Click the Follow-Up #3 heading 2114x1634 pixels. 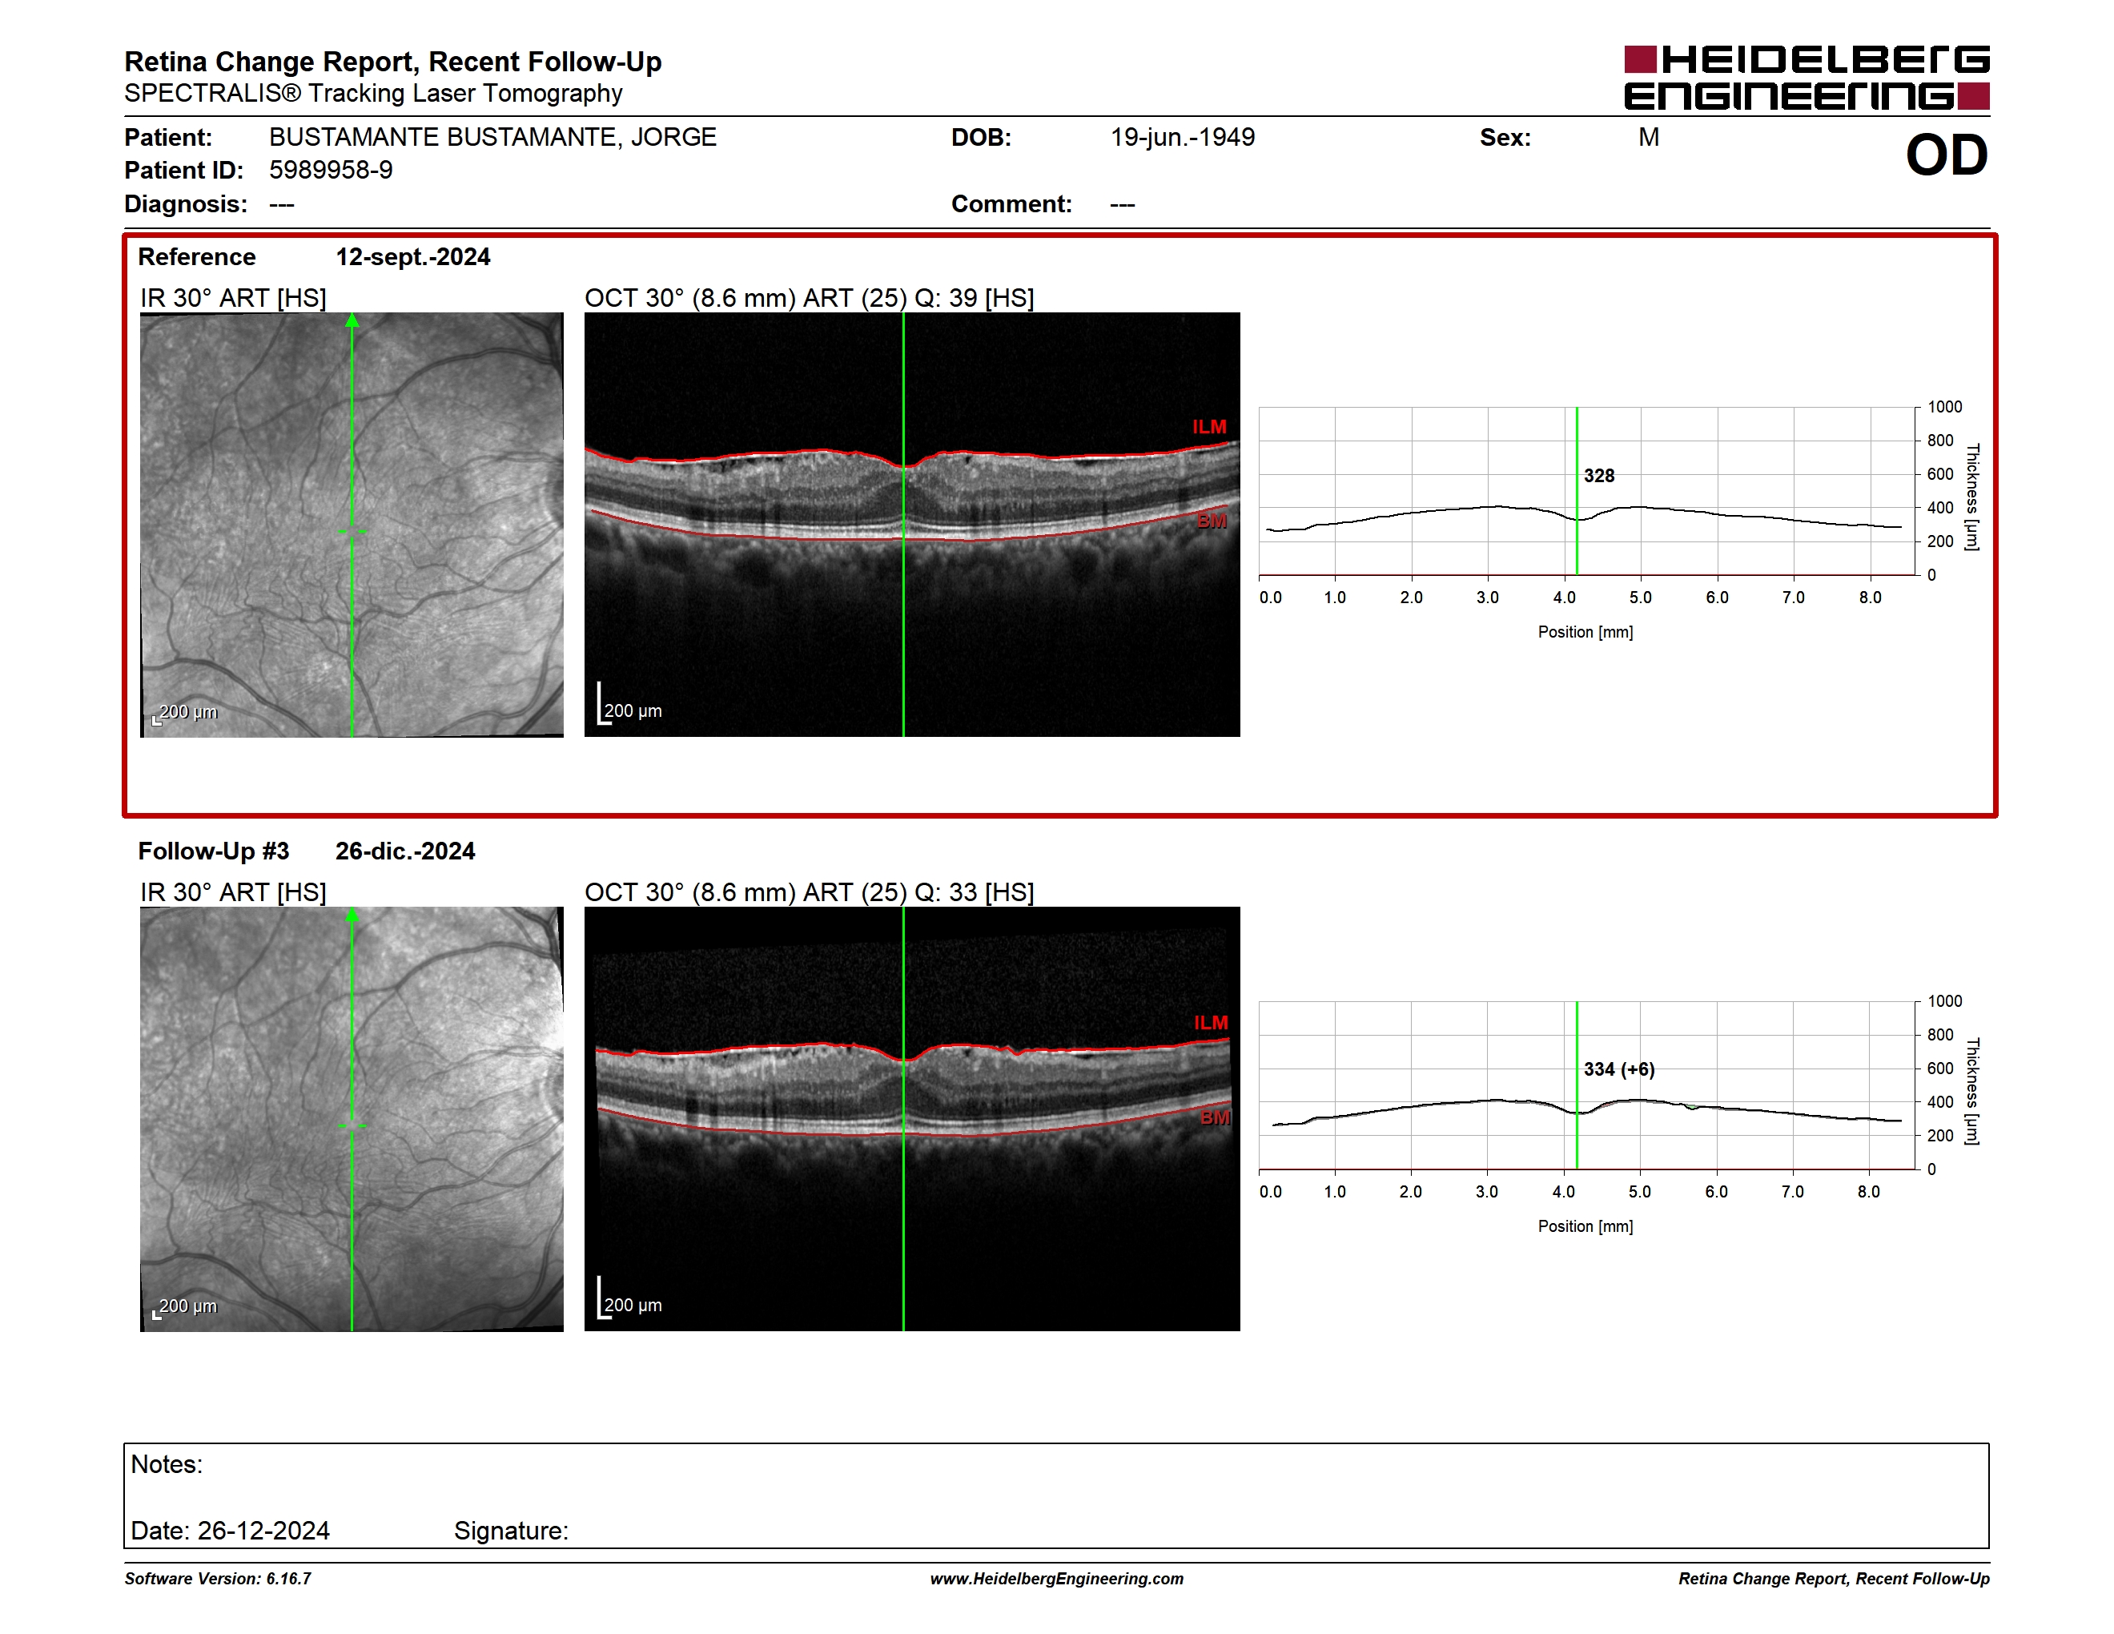214,851
